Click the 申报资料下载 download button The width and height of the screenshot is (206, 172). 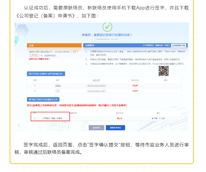179,45
